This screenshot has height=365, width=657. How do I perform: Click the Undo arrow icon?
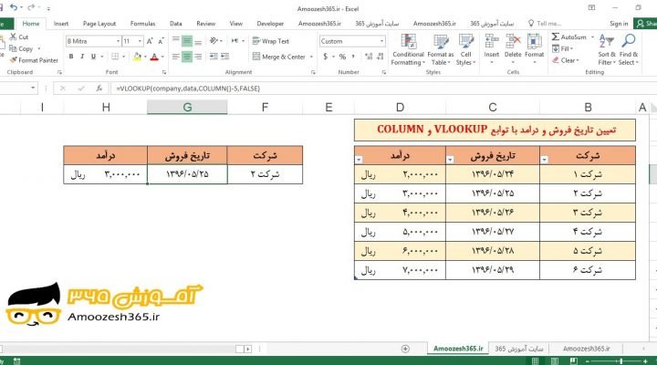14,7
